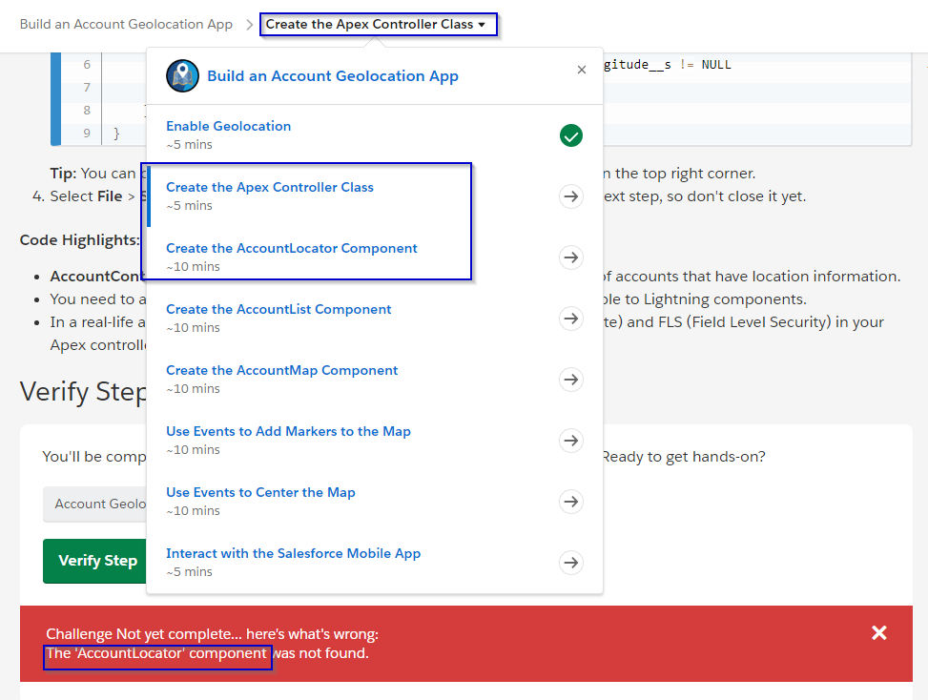
Task: Select the Enable Geolocation step
Action: click(229, 126)
